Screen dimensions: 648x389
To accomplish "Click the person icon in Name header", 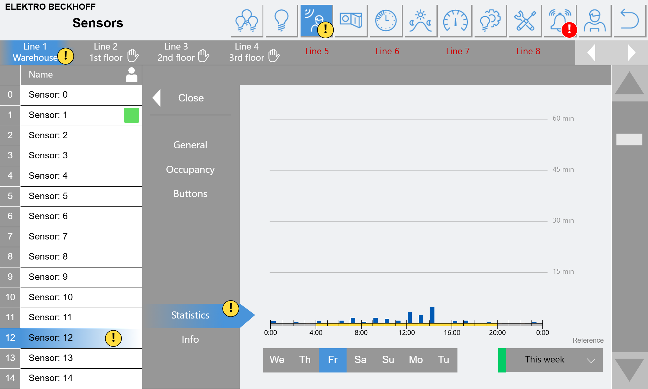I will point(132,75).
